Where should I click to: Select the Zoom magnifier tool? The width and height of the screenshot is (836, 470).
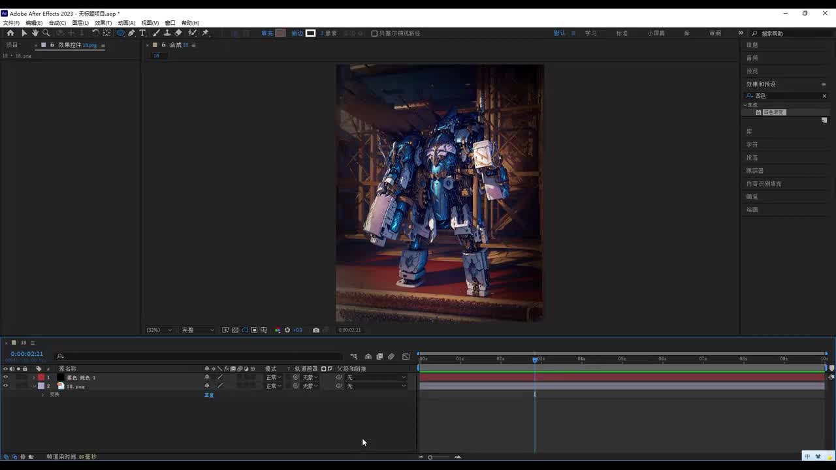pyautogui.click(x=46, y=33)
